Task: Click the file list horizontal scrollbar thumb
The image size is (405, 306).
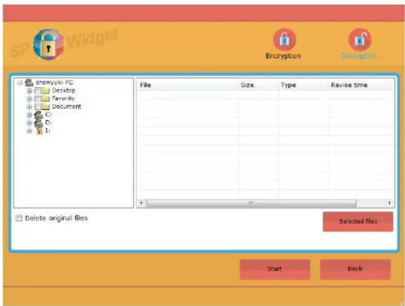Action: pyautogui.click(x=251, y=203)
